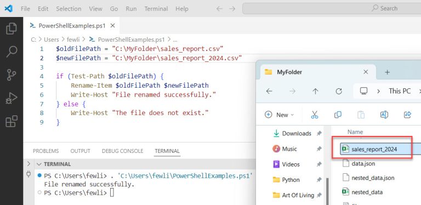
Task: Sort by the Name column header
Action: pos(355,132)
